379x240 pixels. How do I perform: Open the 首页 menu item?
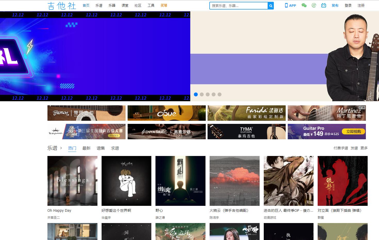click(86, 5)
